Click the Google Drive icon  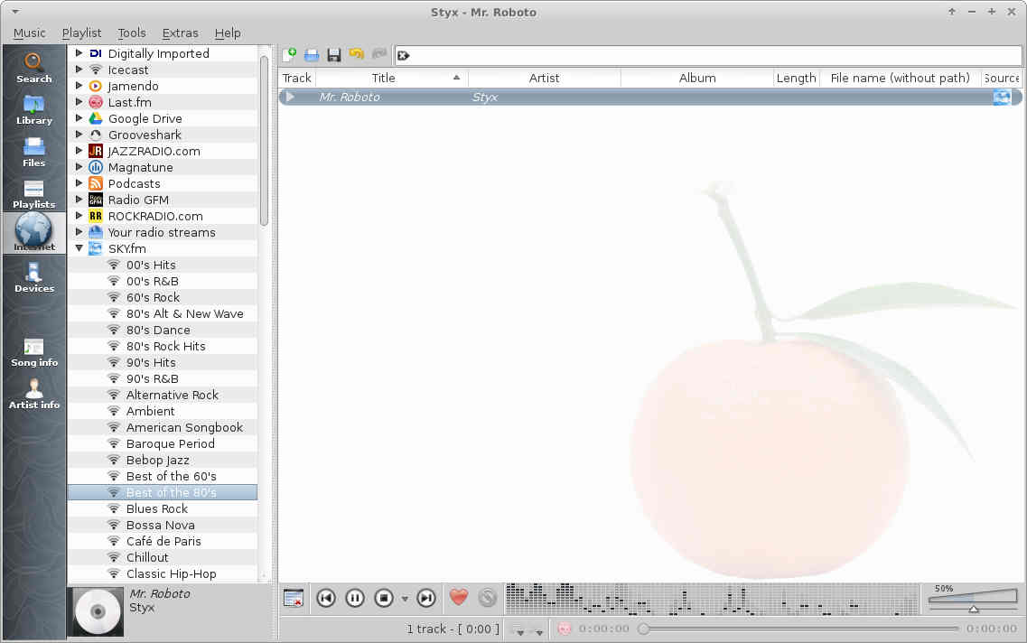click(x=96, y=118)
